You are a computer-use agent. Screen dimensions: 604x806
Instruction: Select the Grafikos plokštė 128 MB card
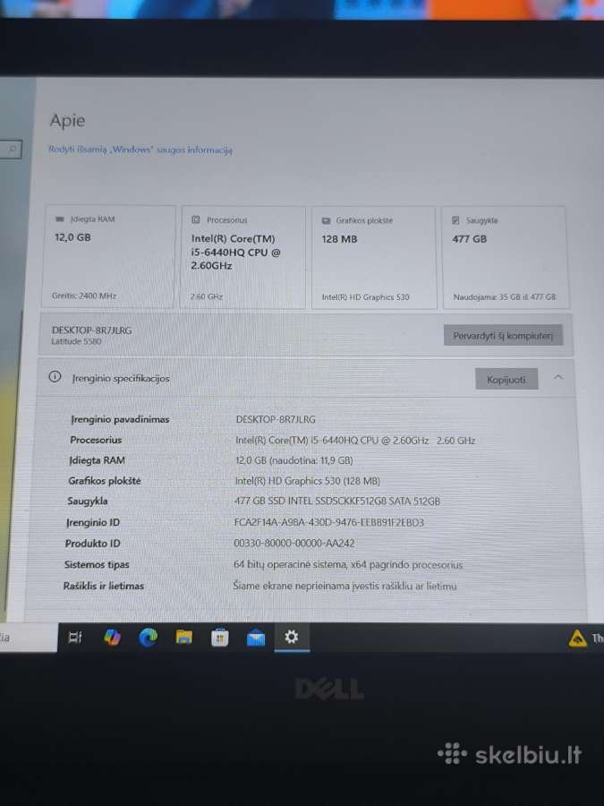point(373,258)
